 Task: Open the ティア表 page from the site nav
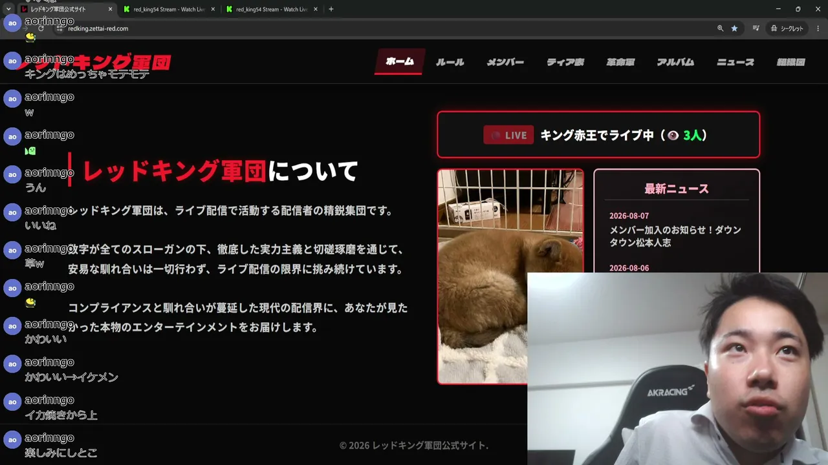tap(565, 62)
